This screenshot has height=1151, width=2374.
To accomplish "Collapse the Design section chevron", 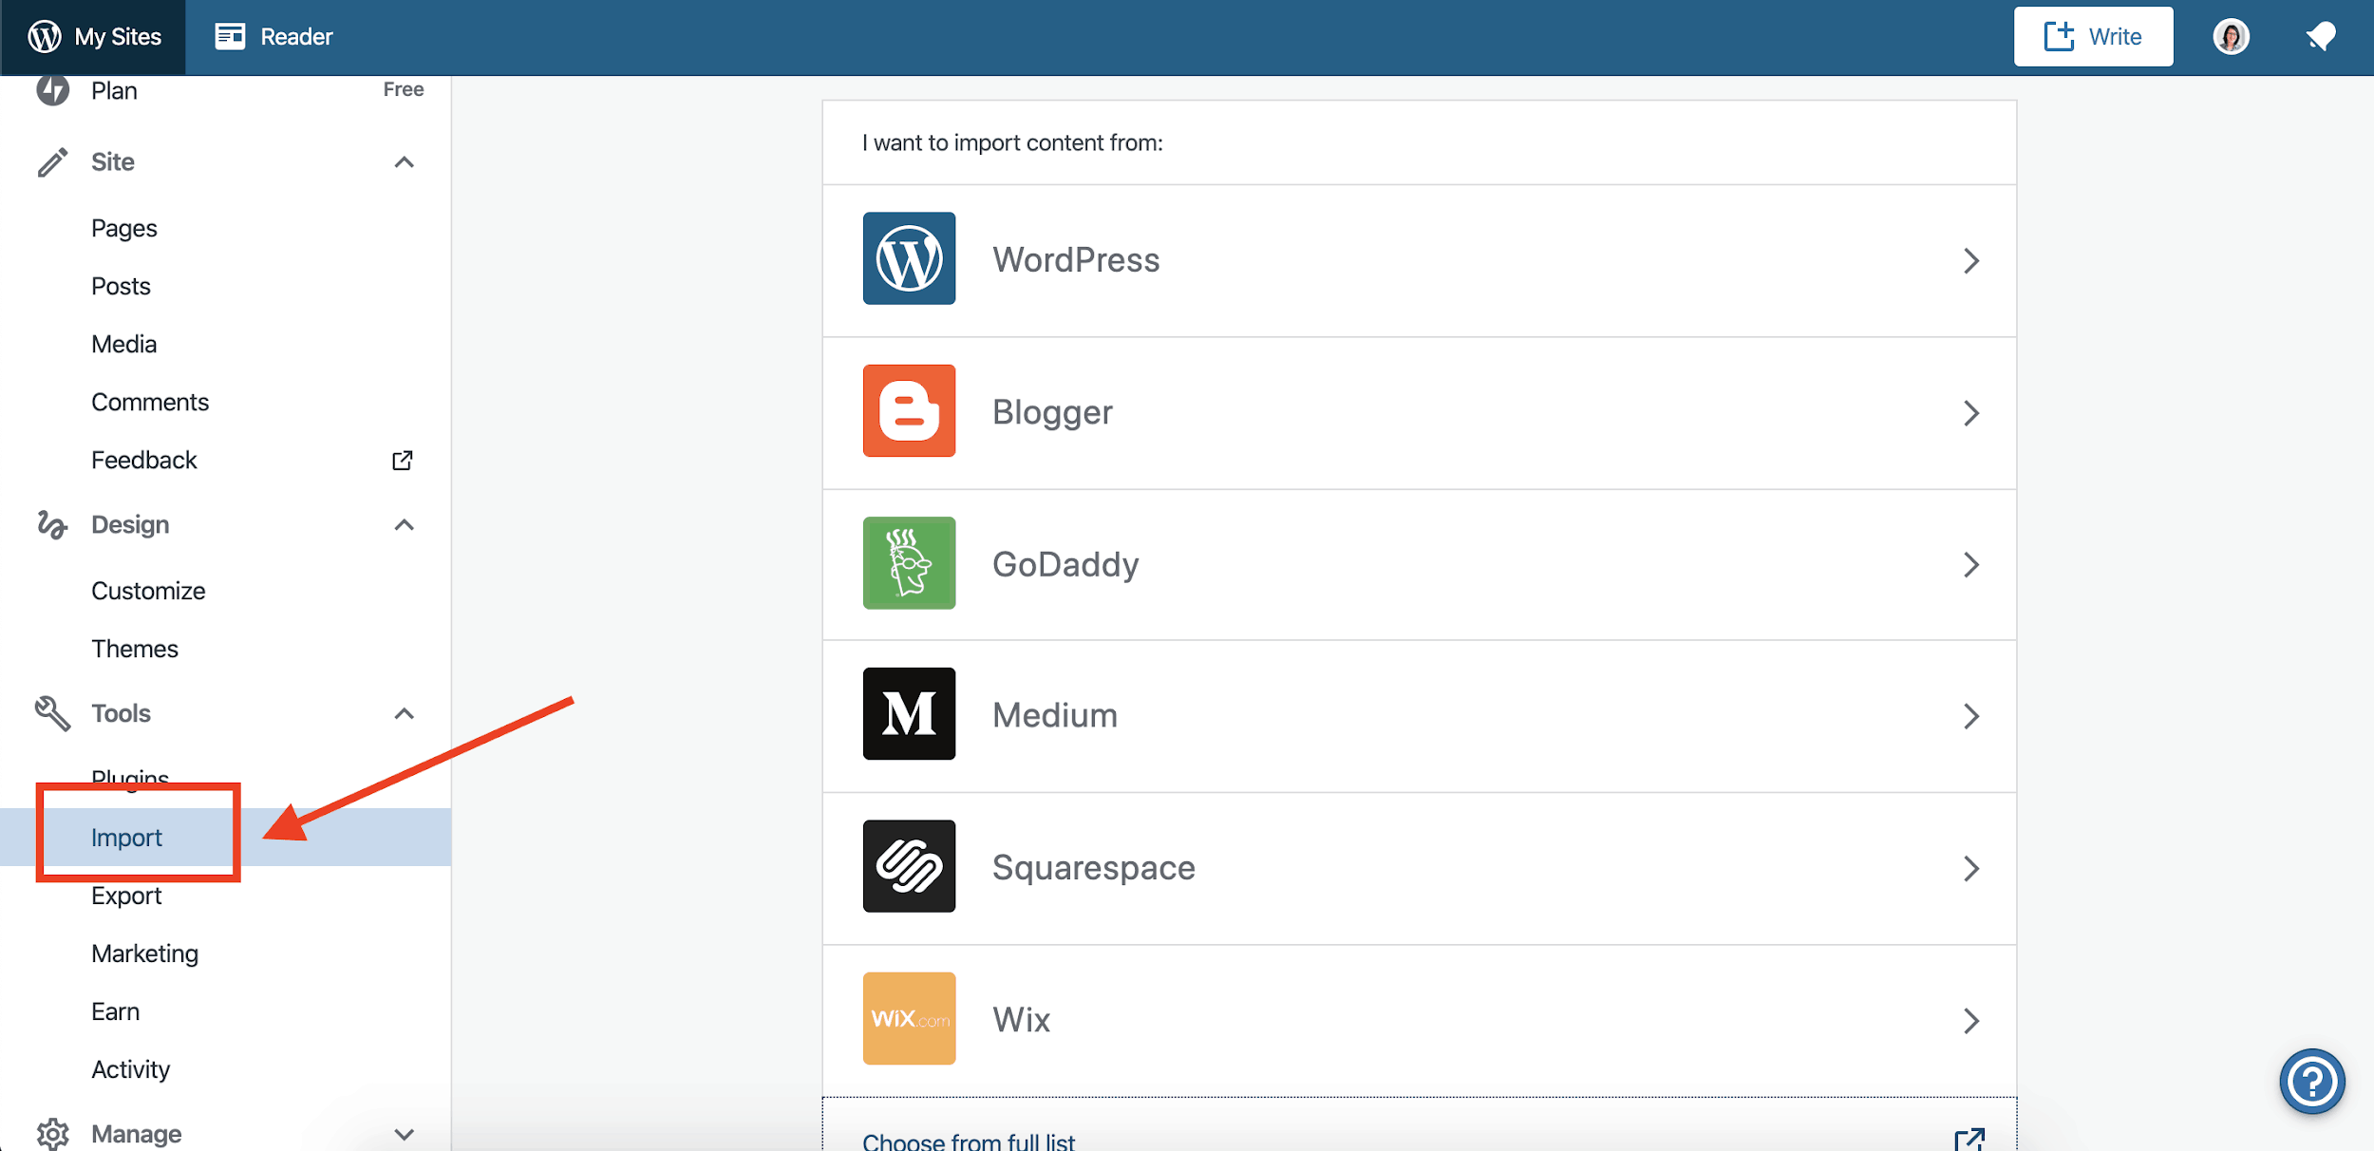I will [404, 525].
